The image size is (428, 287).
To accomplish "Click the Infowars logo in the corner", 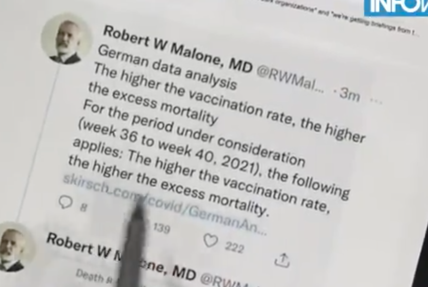I will click(396, 7).
